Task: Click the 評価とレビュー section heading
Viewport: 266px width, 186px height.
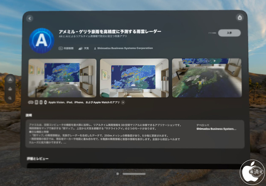Action: tap(38, 159)
